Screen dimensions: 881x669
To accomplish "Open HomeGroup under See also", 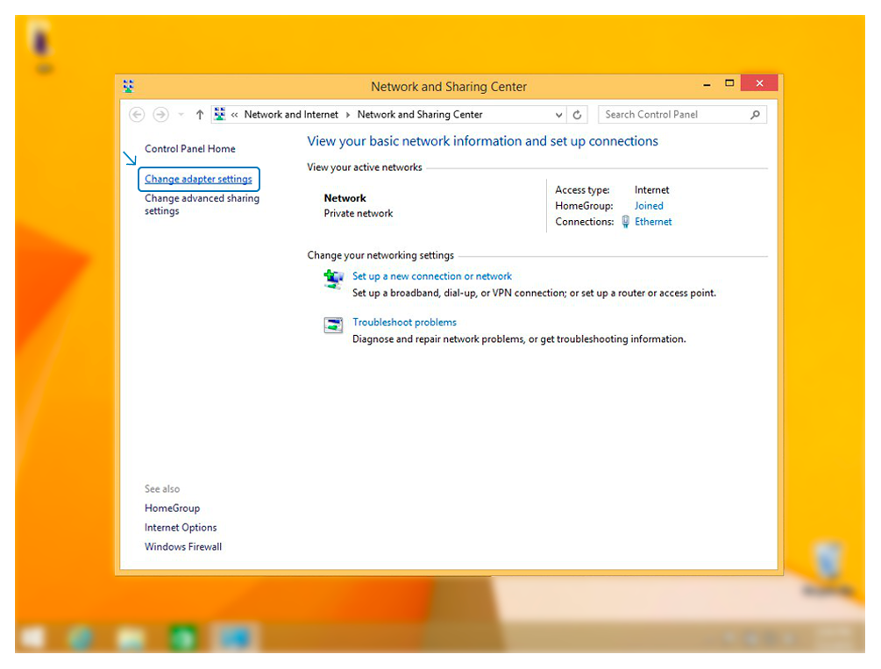I will pyautogui.click(x=172, y=509).
